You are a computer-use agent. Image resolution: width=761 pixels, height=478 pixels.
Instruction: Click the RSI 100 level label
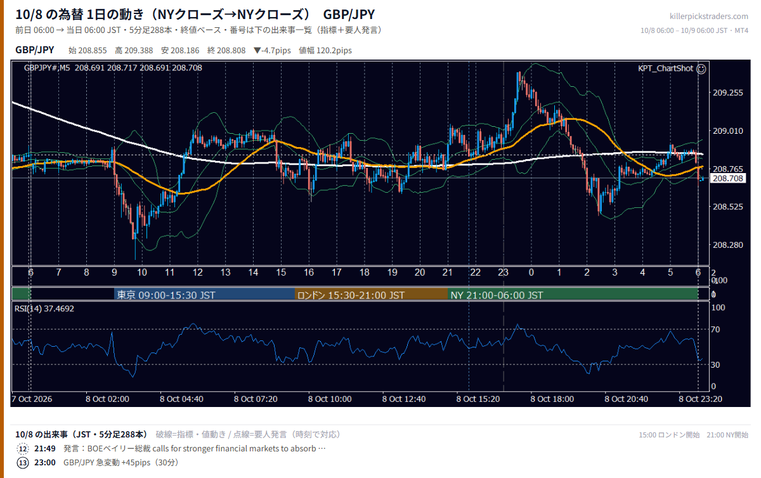tap(719, 307)
